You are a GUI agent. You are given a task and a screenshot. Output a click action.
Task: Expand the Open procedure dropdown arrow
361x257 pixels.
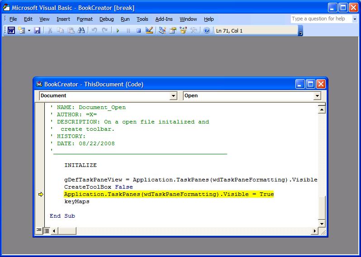click(317, 96)
